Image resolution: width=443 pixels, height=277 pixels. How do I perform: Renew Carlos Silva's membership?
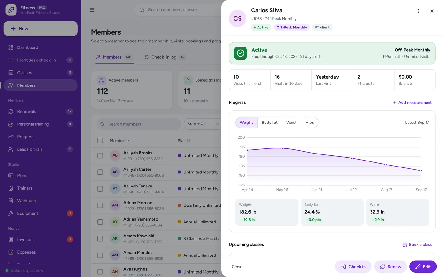(390, 267)
